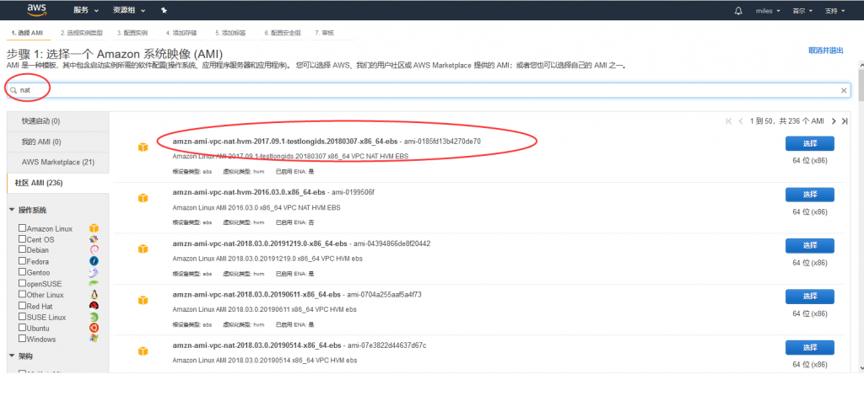Select the 2018.03.0.20190514 NAT AMI

click(809, 348)
